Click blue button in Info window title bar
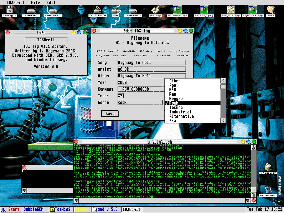Image resolution: width=284 pixels, height=213 pixels. pyautogui.click(x=79, y=32)
